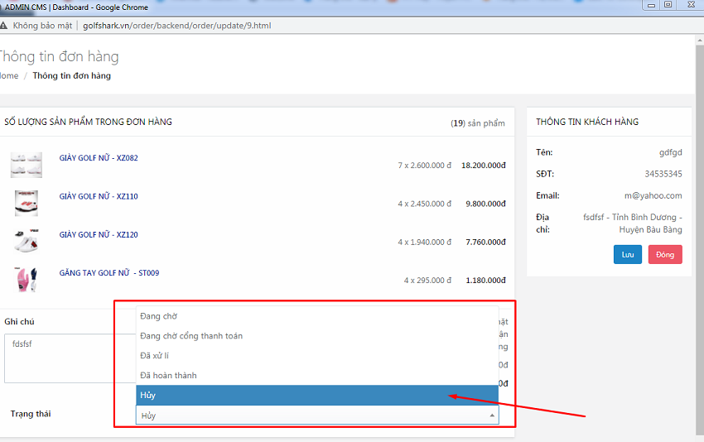Click the not-secure warning icon in address bar
The height and width of the screenshot is (442, 704).
[4, 26]
